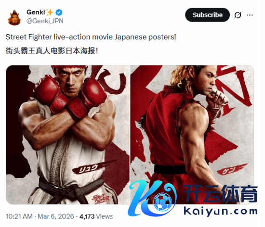Image resolution: width=265 pixels, height=227 pixels.
Task: Click the kaiyun.com watermark text
Action: [220, 211]
